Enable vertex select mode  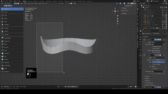click(x=15, y=3)
